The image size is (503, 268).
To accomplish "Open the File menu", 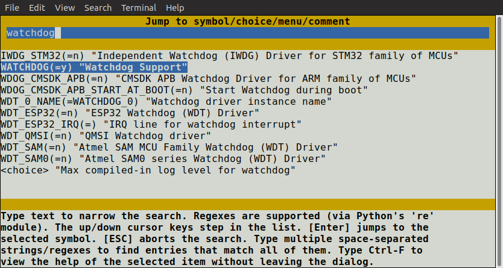I will pyautogui.click(x=12, y=8).
